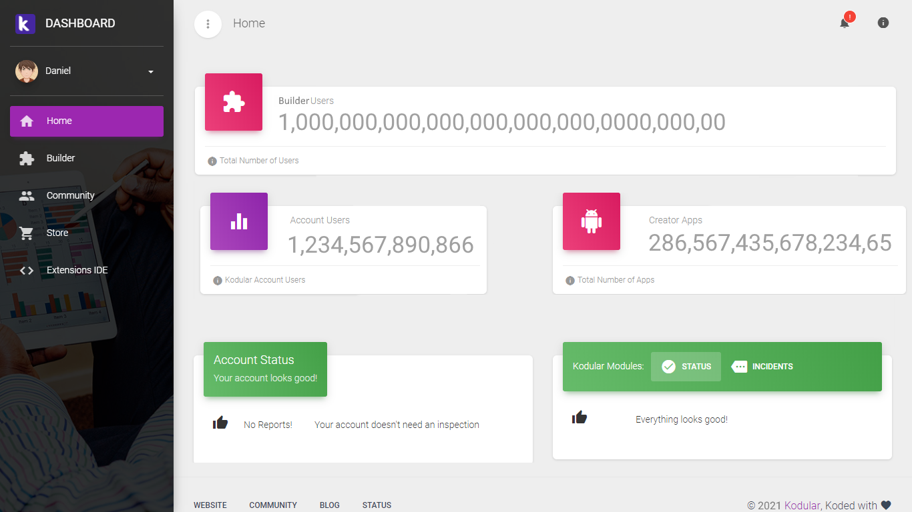This screenshot has width=912, height=512.
Task: Open the STATUS footer link
Action: point(377,505)
